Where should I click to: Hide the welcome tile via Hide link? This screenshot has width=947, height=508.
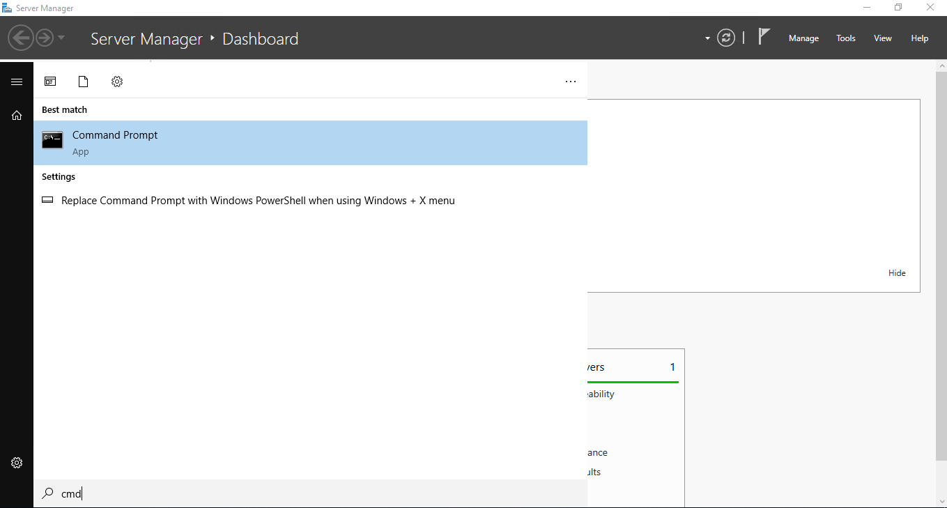click(897, 273)
